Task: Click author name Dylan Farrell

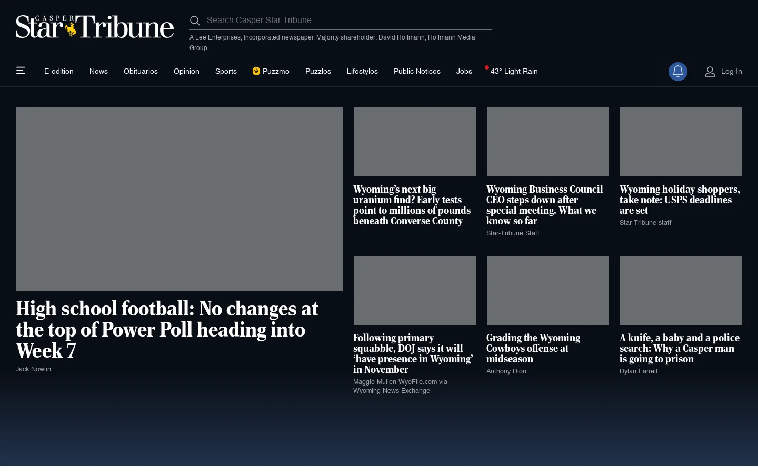Action: (x=639, y=371)
